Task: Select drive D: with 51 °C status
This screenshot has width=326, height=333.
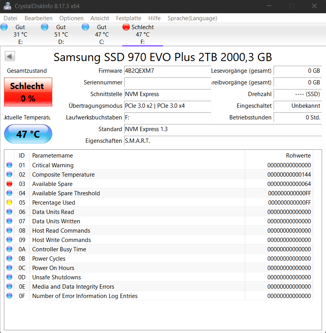Action: (x=61, y=34)
